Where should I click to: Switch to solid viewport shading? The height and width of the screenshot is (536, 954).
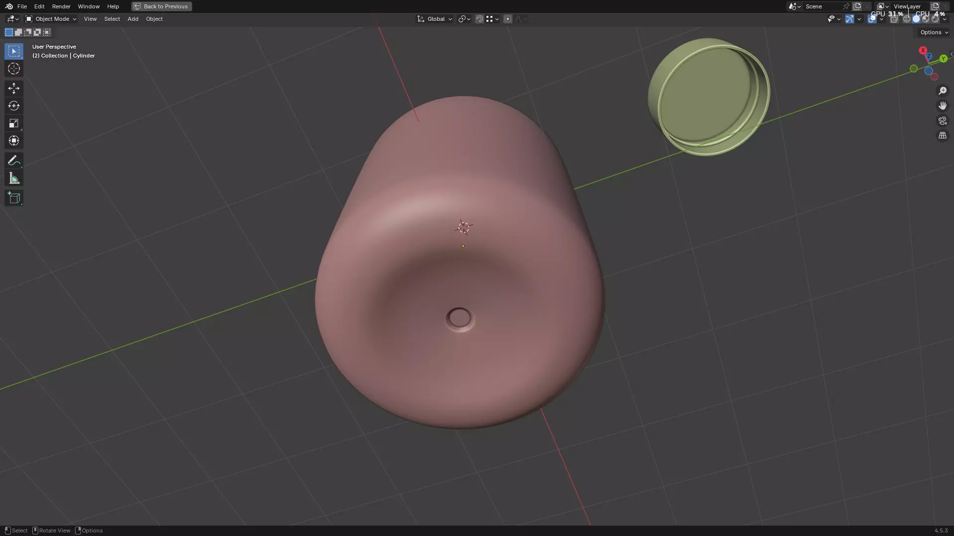[916, 19]
